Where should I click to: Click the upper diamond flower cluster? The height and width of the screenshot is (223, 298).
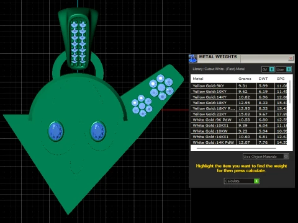[x=161, y=87]
